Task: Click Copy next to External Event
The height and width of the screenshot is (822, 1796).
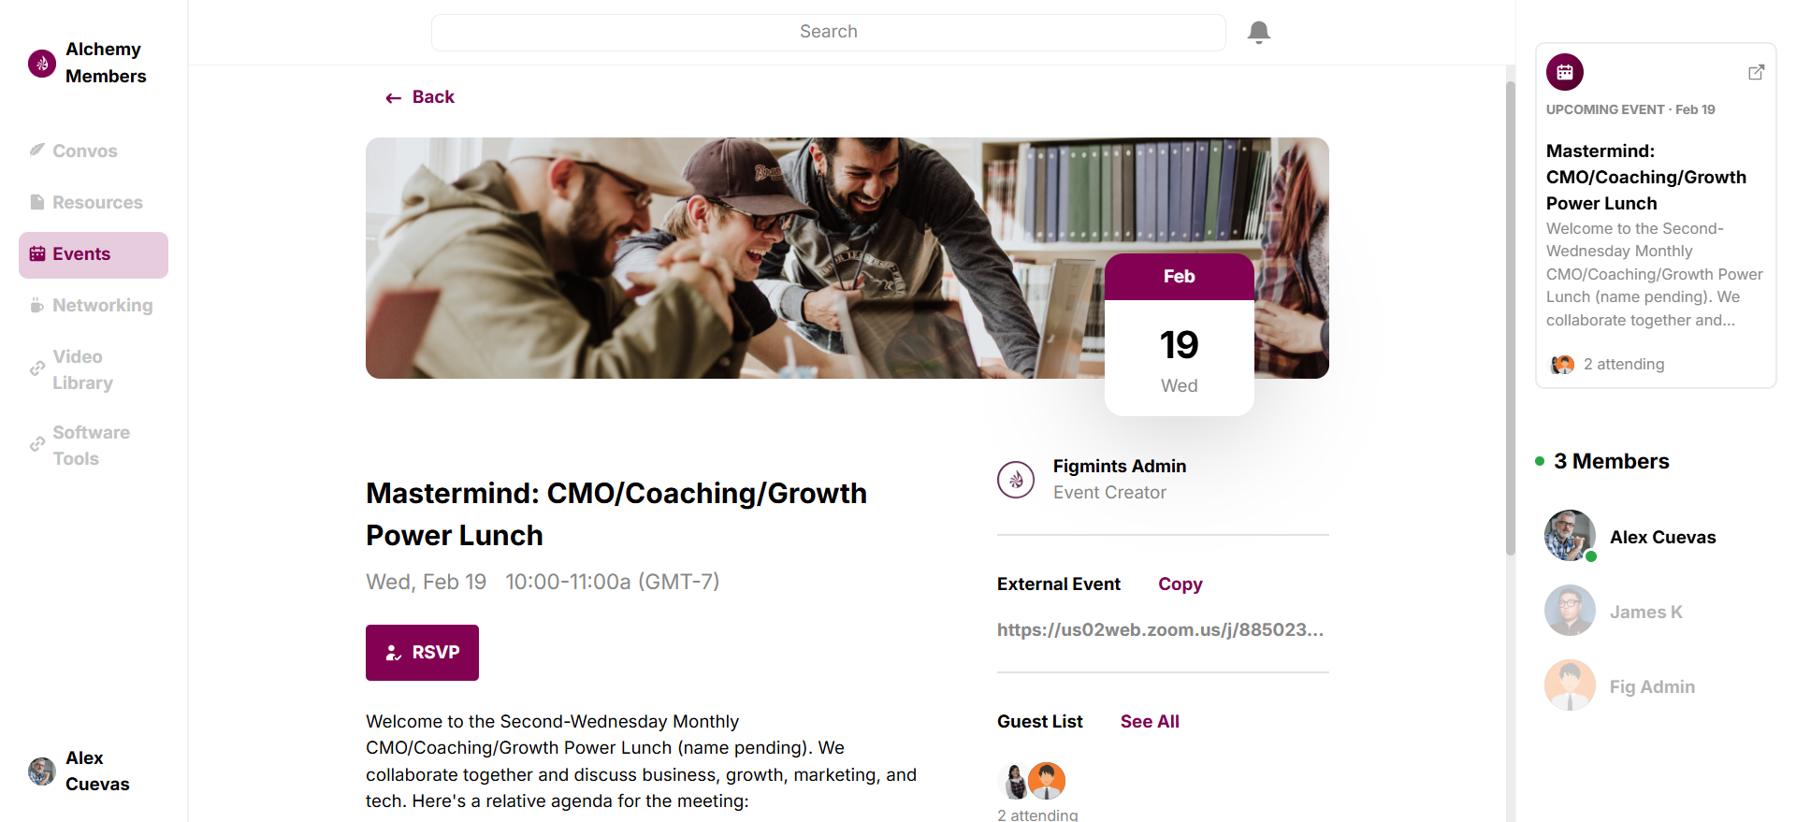Action: [x=1180, y=584]
